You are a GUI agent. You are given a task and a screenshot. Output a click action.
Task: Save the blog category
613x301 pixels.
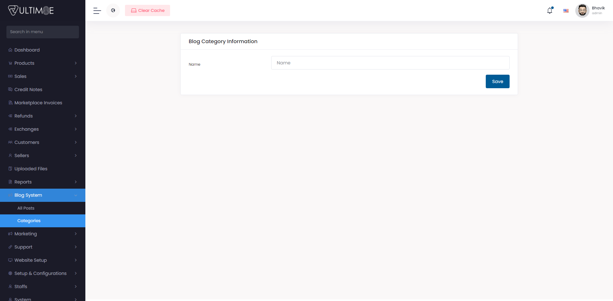[x=497, y=81]
